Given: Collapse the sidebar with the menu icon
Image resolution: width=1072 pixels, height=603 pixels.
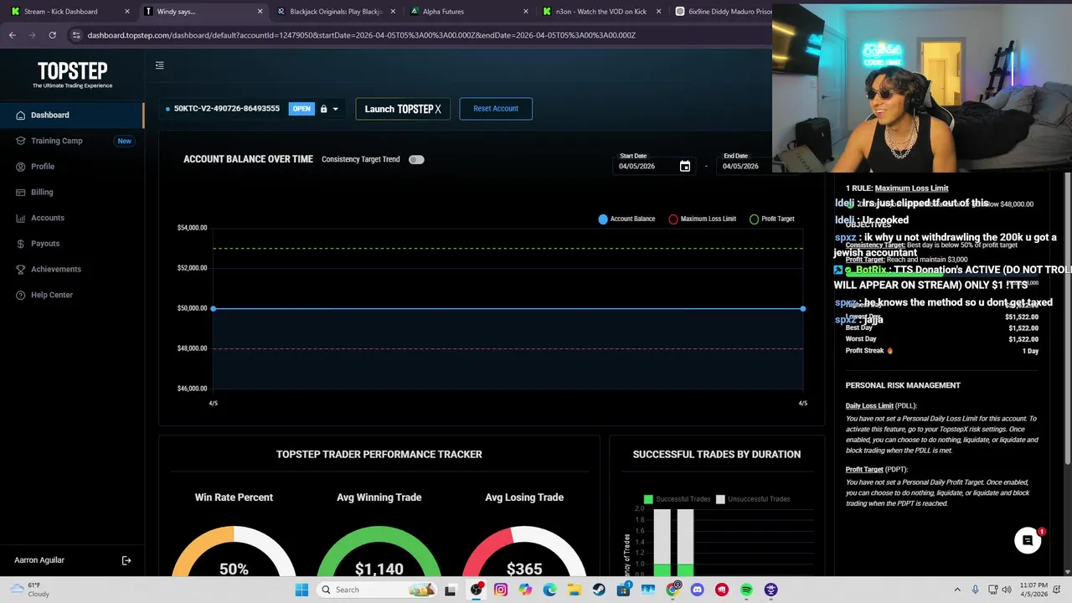Looking at the screenshot, I should click(159, 65).
